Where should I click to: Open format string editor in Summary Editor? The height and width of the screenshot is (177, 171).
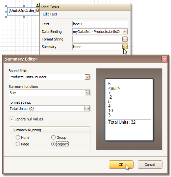(87, 109)
